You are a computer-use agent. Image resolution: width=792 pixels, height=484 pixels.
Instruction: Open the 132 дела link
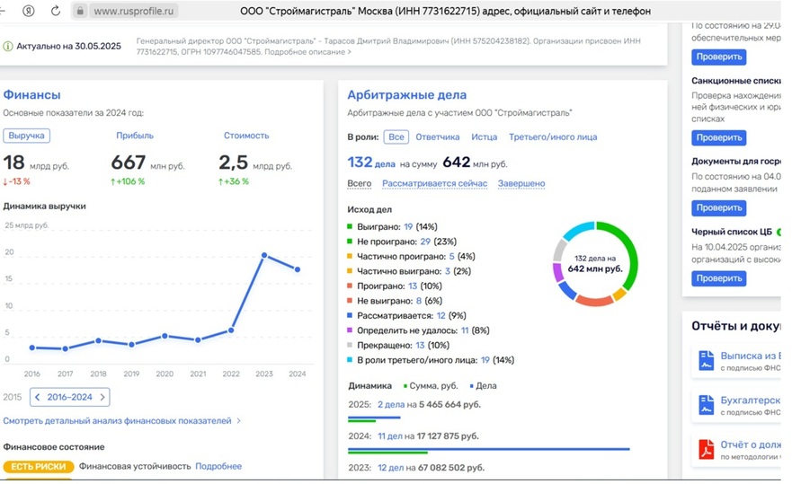pyautogui.click(x=371, y=163)
